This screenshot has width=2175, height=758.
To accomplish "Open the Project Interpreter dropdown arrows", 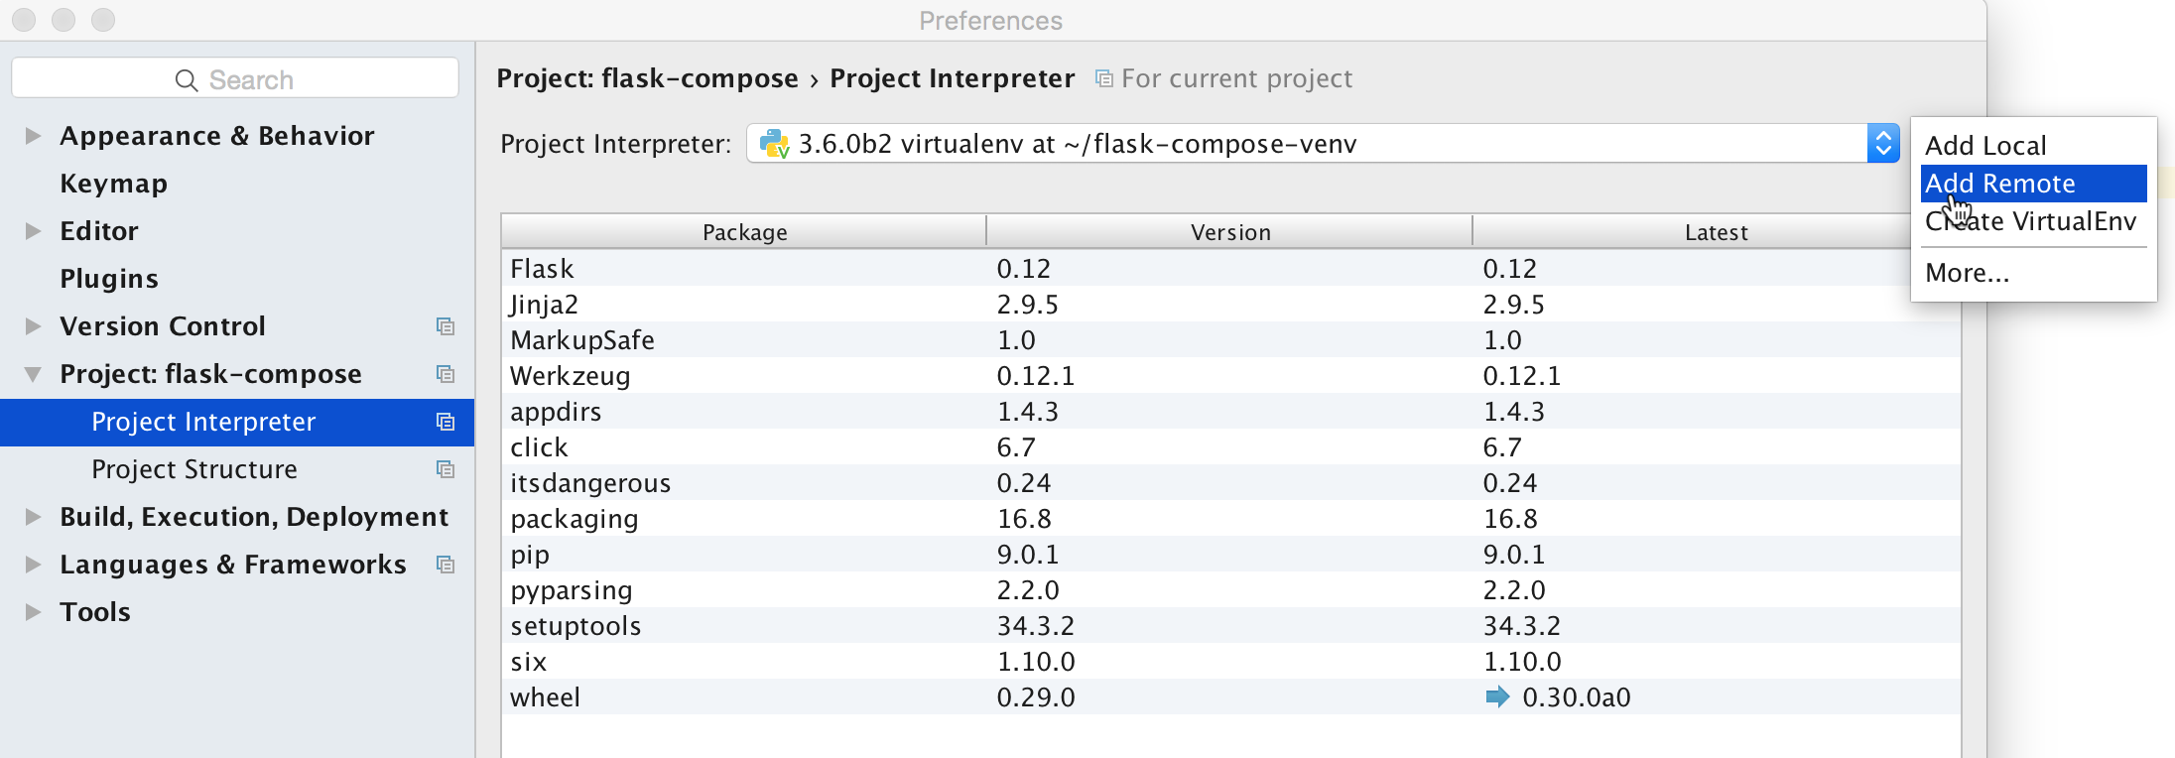I will click(1882, 144).
